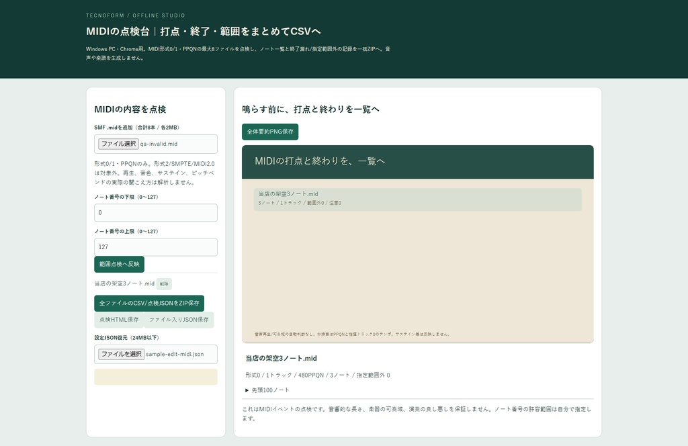The image size is (688, 446).
Task: Click the 点検HTML保存 button
Action: click(x=119, y=320)
